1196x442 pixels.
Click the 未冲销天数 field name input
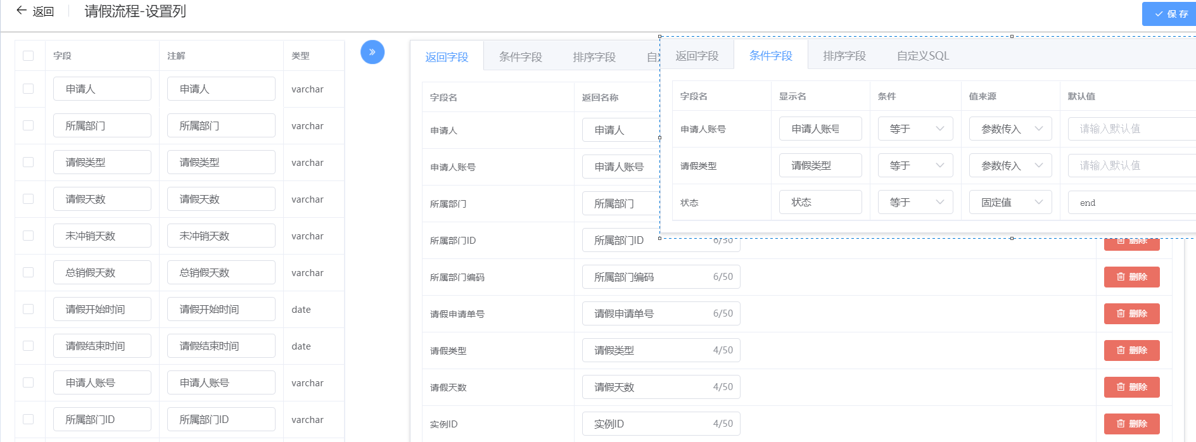coord(102,236)
